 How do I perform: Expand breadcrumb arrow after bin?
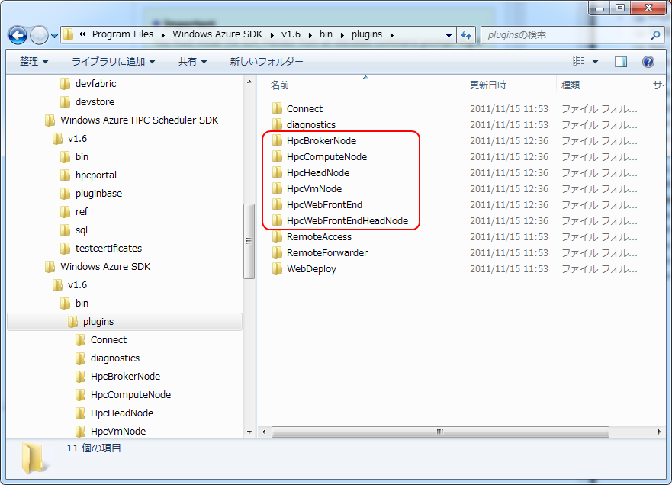click(x=342, y=35)
